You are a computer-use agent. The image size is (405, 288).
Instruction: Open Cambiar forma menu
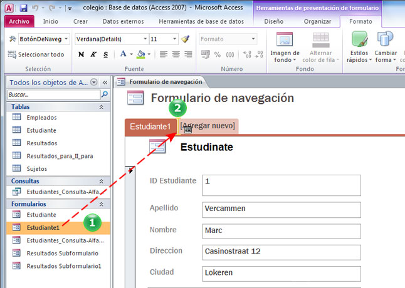pyautogui.click(x=386, y=48)
